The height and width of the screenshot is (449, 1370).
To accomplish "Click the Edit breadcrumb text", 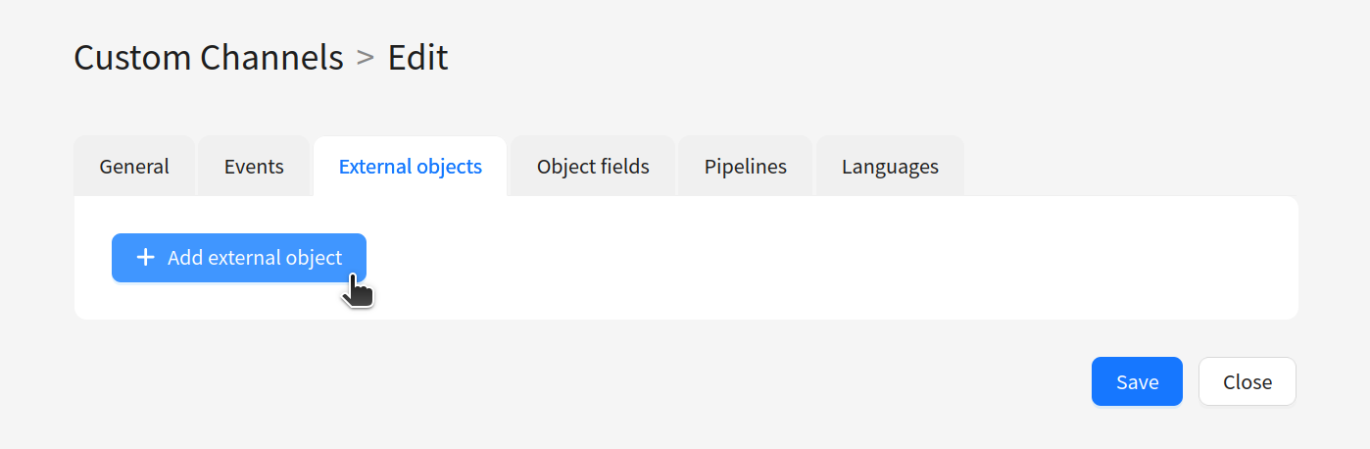I will (x=417, y=58).
